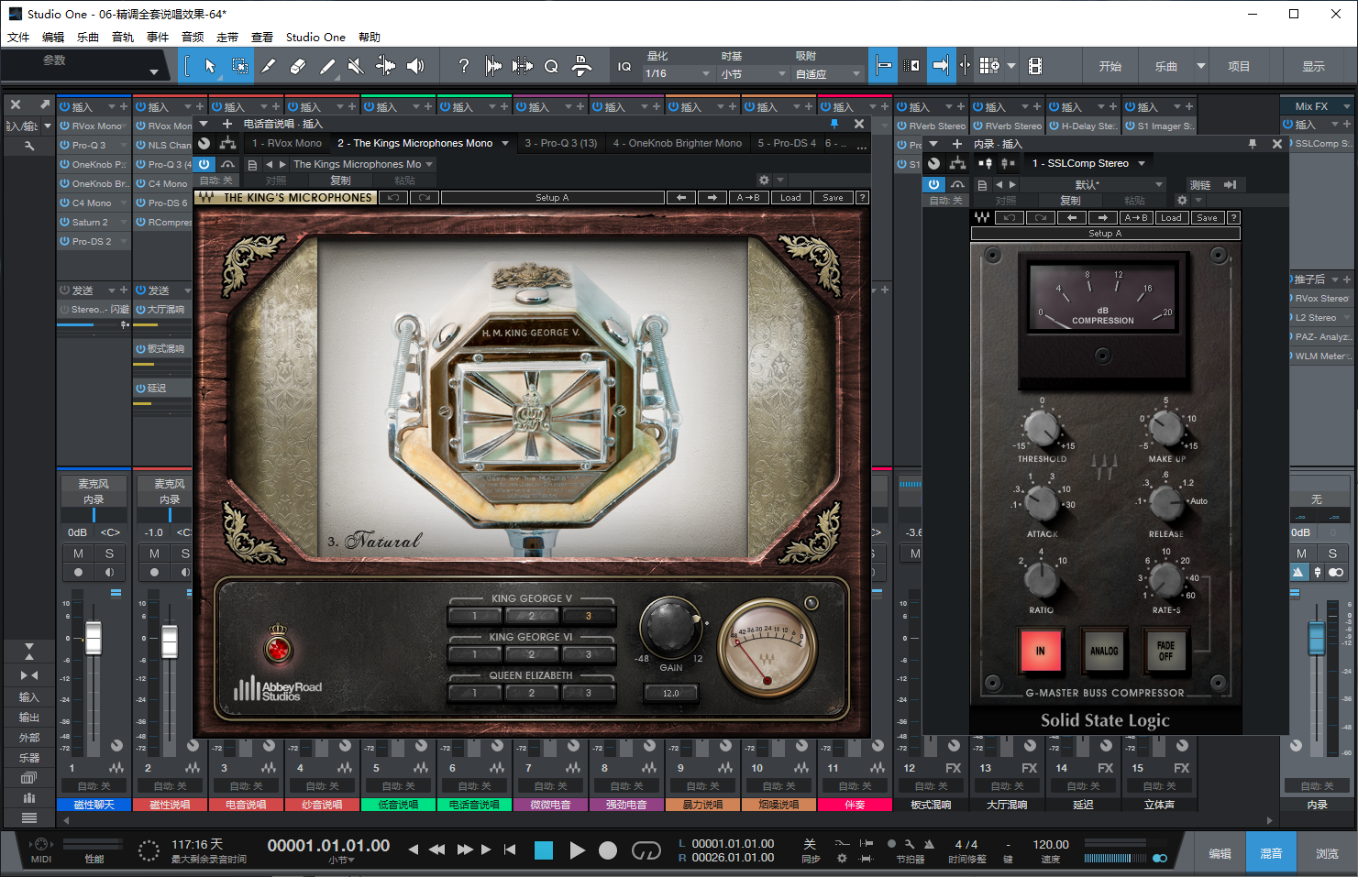The height and width of the screenshot is (877, 1358).
Task: Click the A→B compare button on Kings Microphones
Action: pyautogui.click(x=748, y=196)
